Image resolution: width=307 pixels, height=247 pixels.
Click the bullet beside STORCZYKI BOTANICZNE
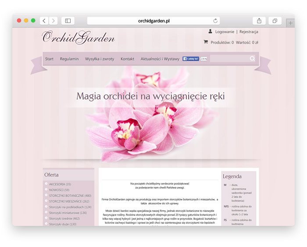46,195
